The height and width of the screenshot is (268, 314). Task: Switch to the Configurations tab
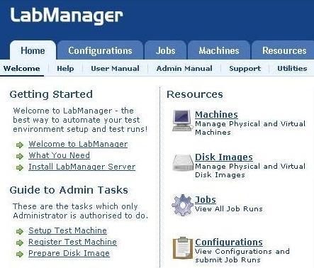[x=100, y=50]
